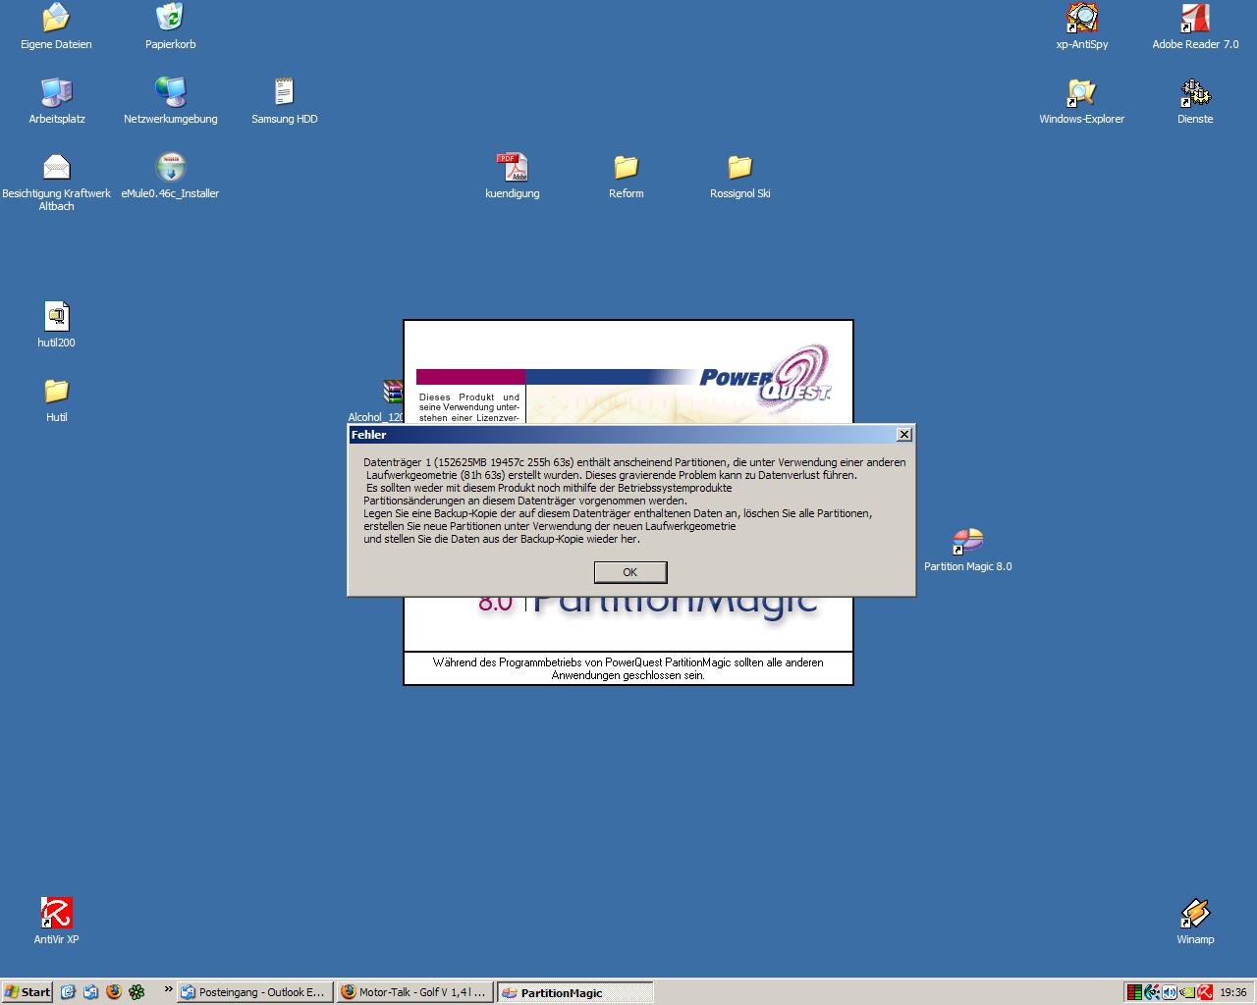This screenshot has width=1257, height=1005.
Task: Open the Logitech tray icon
Action: click(1152, 992)
